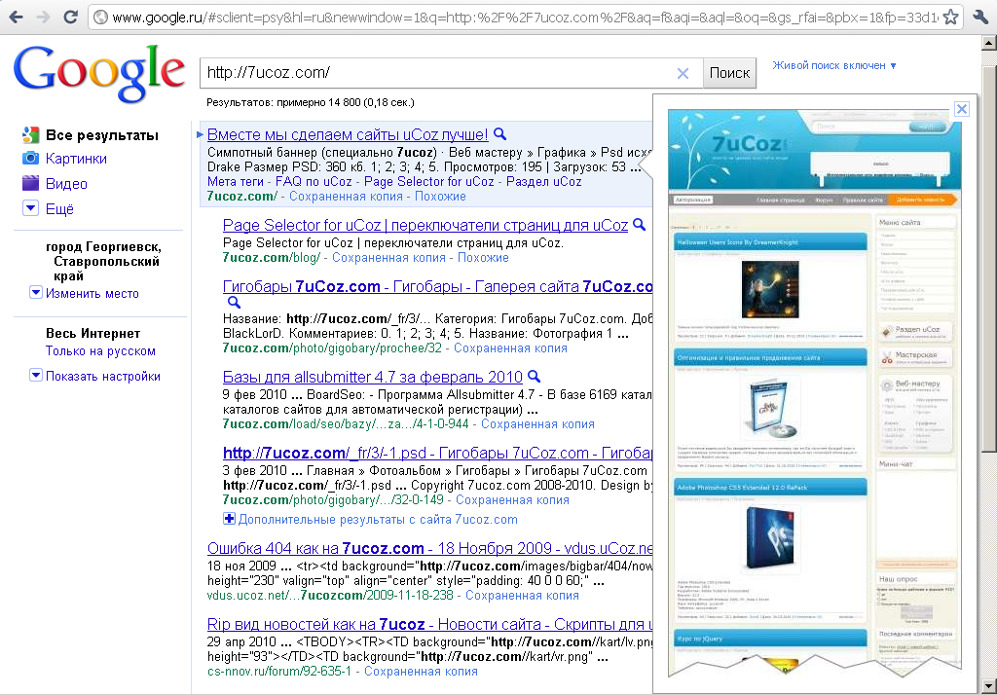Image resolution: width=997 pixels, height=695 pixels.
Task: Open the 'Живой поиск включен' dropdown
Action: (x=834, y=65)
